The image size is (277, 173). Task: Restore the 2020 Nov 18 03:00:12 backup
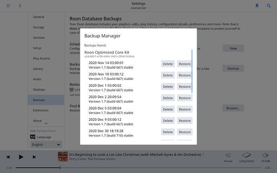[185, 75]
